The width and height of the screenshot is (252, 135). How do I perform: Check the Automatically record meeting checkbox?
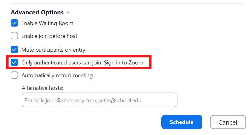tap(14, 75)
